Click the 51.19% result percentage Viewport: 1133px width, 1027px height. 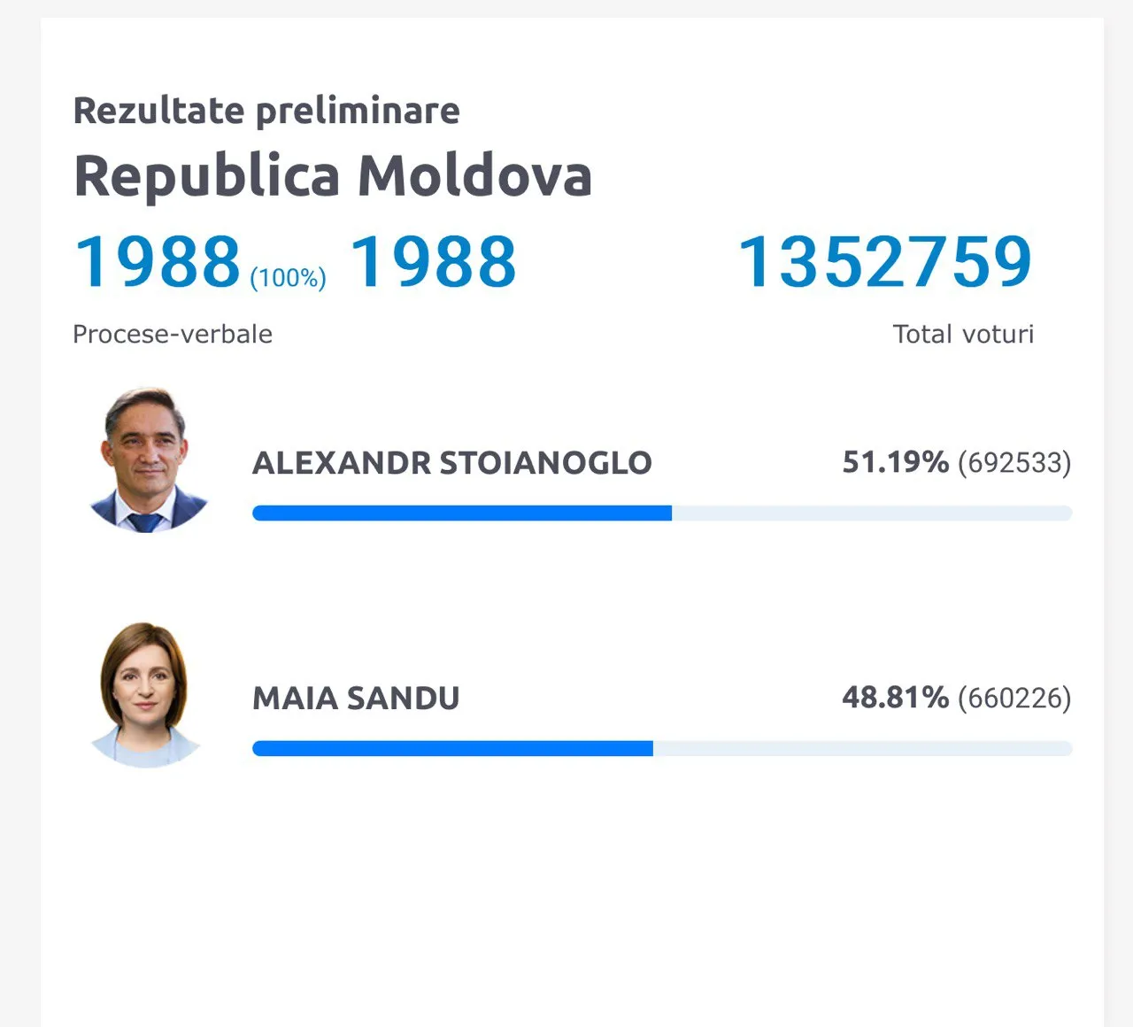click(895, 462)
